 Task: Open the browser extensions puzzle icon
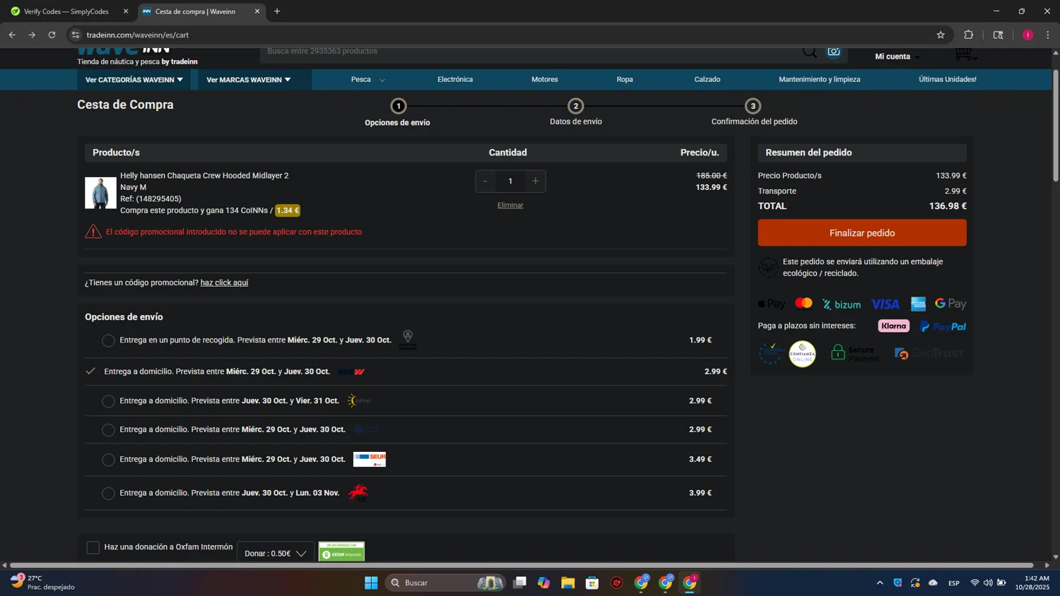969,35
